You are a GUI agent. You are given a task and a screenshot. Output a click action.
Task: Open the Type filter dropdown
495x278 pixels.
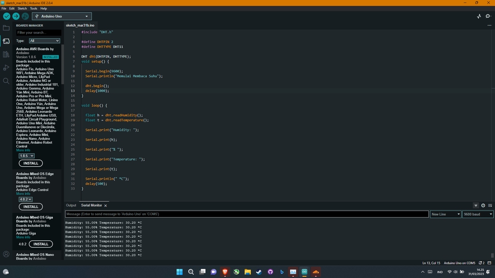point(44,41)
